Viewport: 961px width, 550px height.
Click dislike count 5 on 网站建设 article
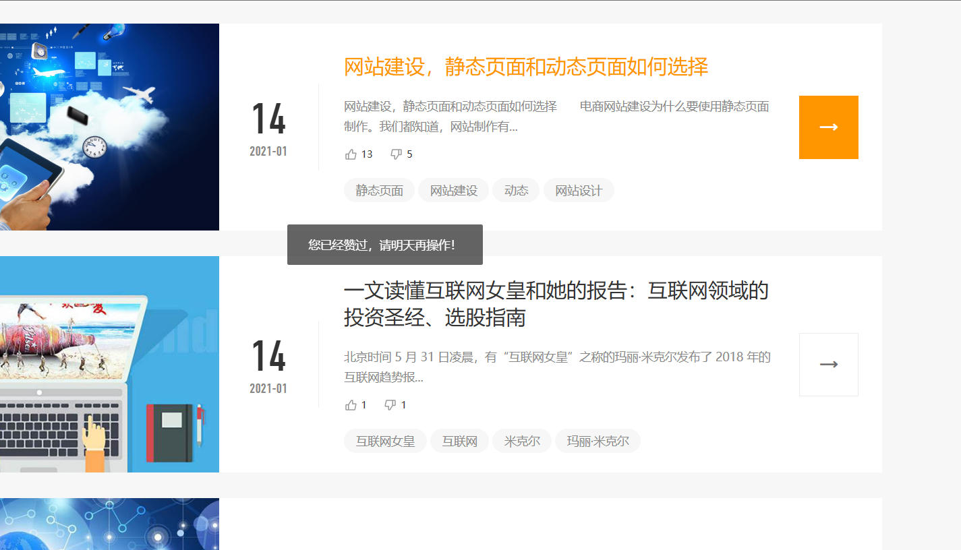click(x=409, y=154)
